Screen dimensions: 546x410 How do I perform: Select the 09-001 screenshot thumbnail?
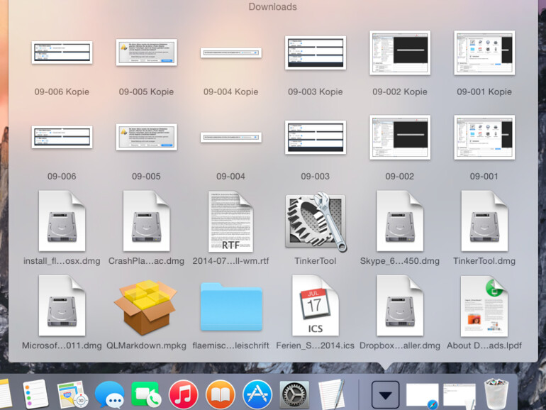tap(484, 138)
